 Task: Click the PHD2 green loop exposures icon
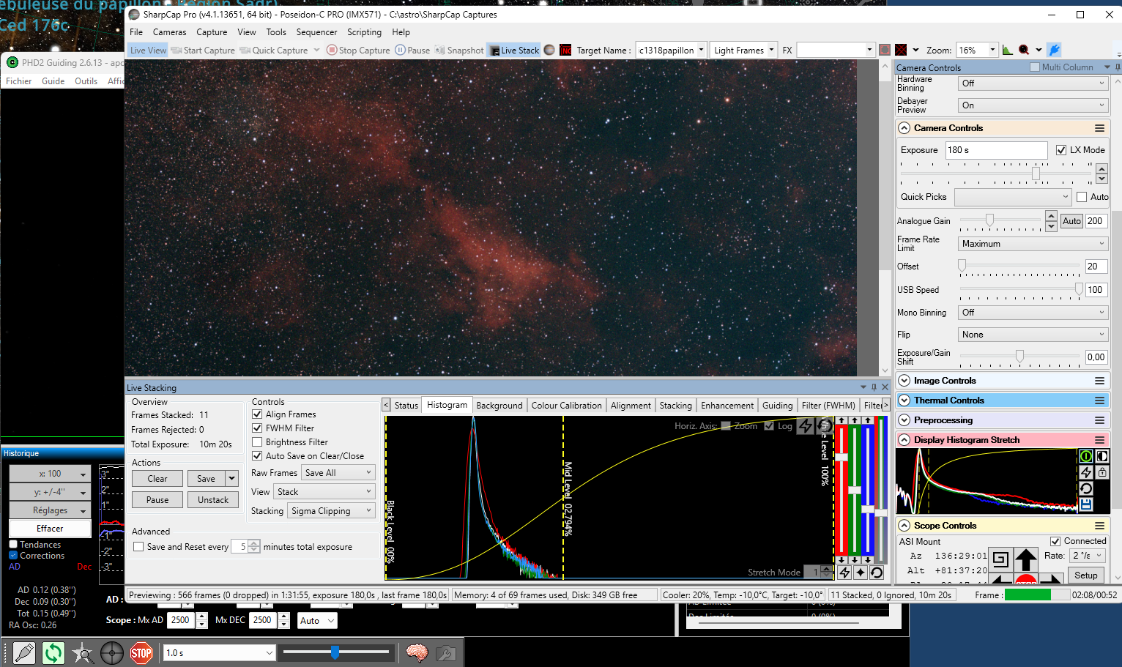tap(53, 652)
